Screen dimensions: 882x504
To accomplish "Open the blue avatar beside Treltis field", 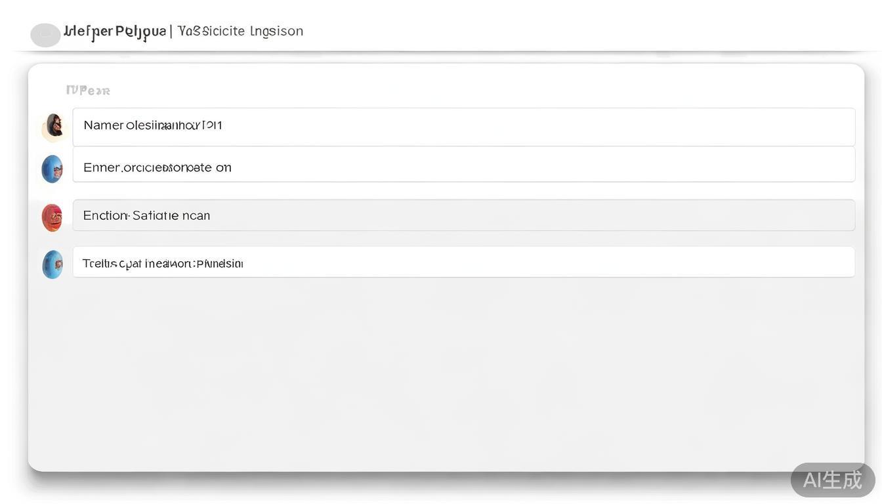I will pyautogui.click(x=52, y=264).
